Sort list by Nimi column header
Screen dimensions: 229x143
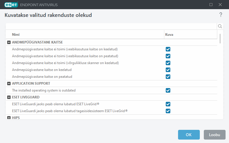(86, 35)
